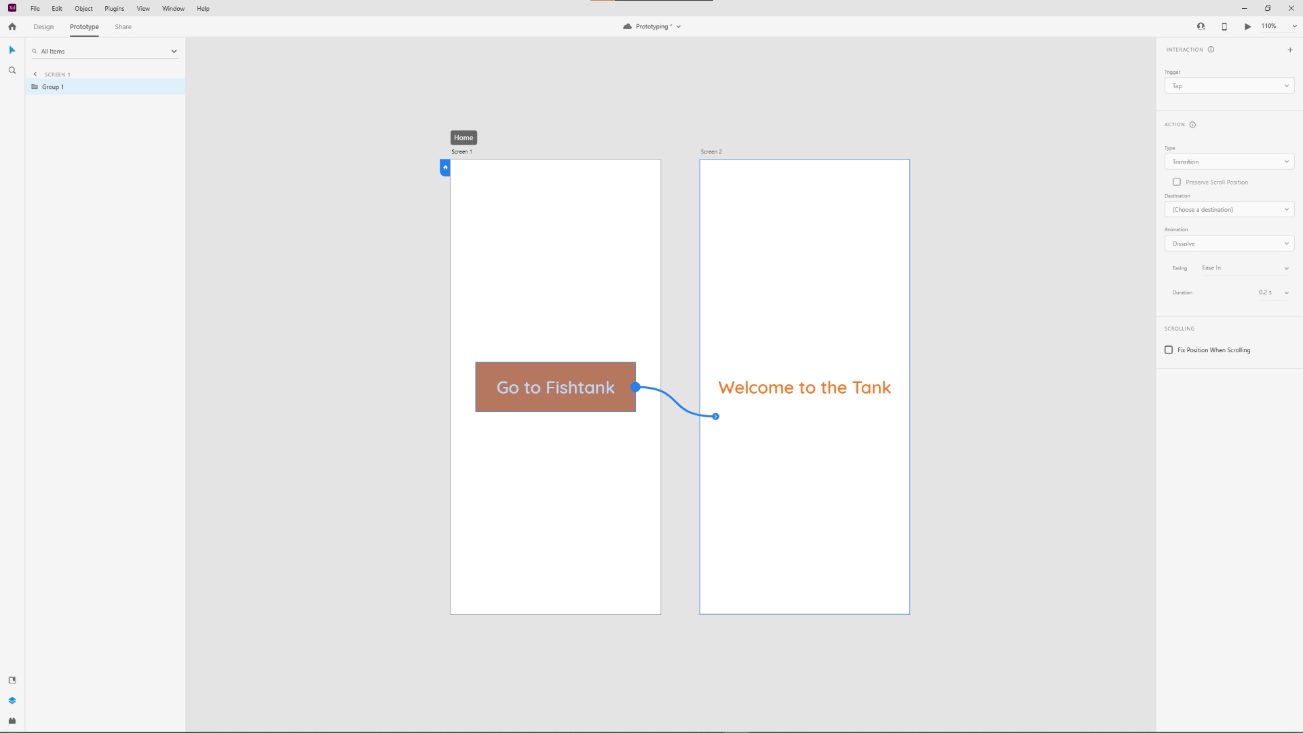Open the Choose a destination dropdown
1303x733 pixels.
(1229, 210)
